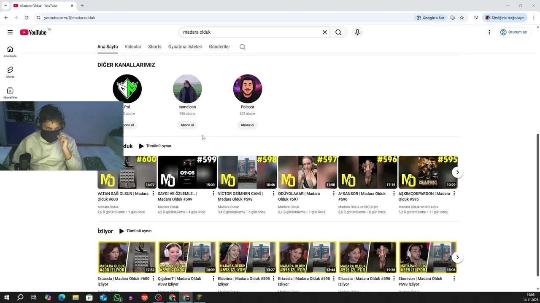Screen dimensions: 540x303
Task: Select the Madara Olduk browser tab
Action: click(x=44, y=6)
